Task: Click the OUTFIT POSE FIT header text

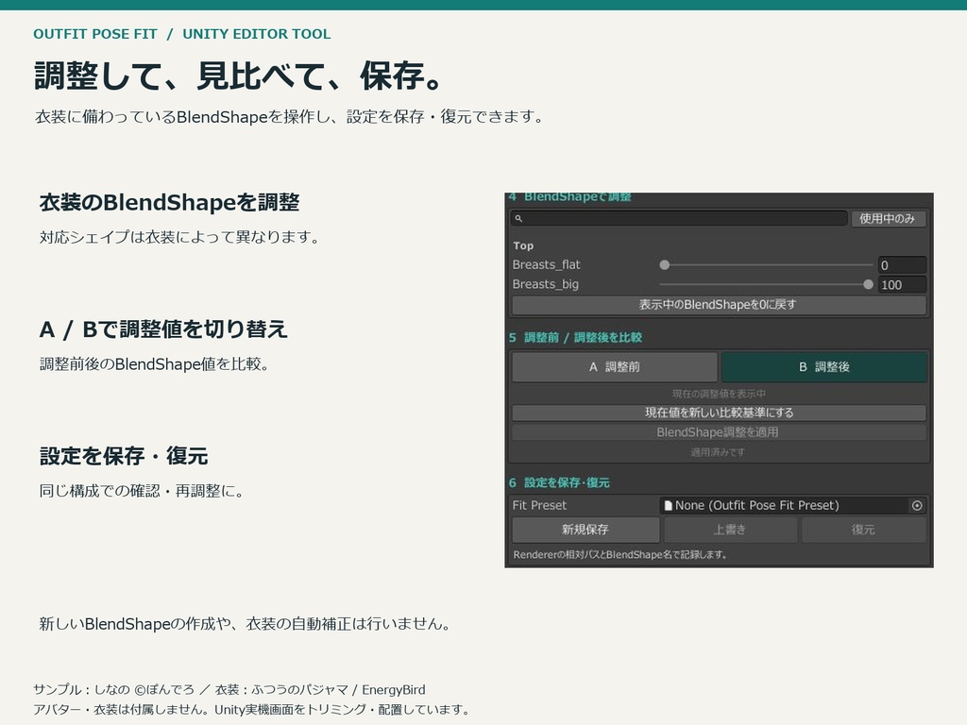Action: [95, 34]
